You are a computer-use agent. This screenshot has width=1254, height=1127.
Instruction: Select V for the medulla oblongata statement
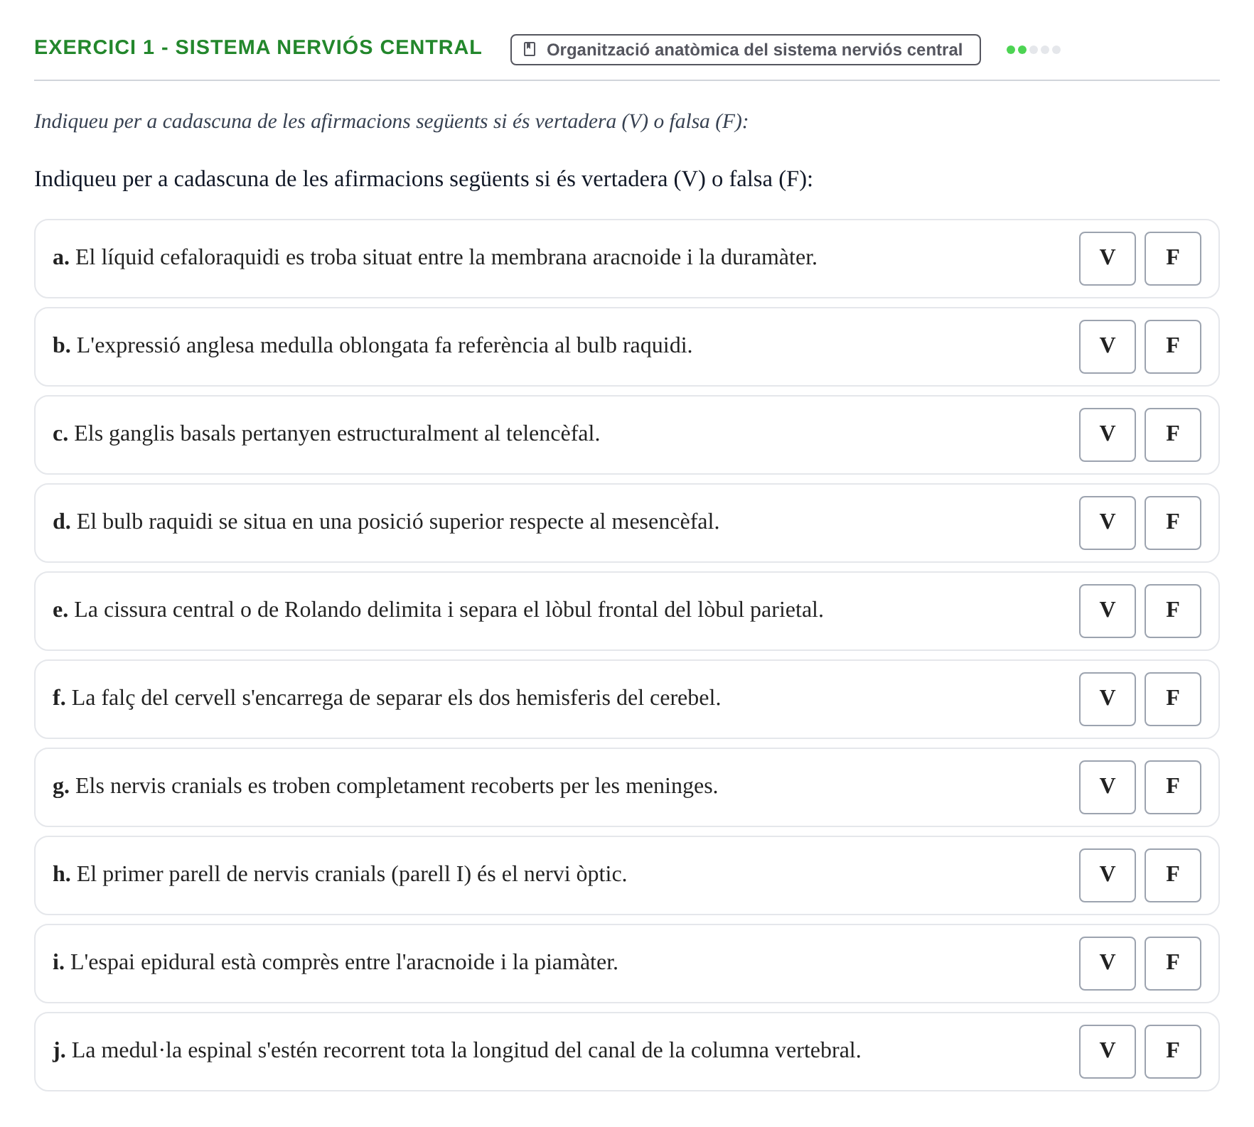(1107, 347)
